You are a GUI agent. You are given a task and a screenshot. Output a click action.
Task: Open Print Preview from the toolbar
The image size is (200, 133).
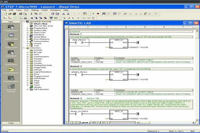click(25, 14)
